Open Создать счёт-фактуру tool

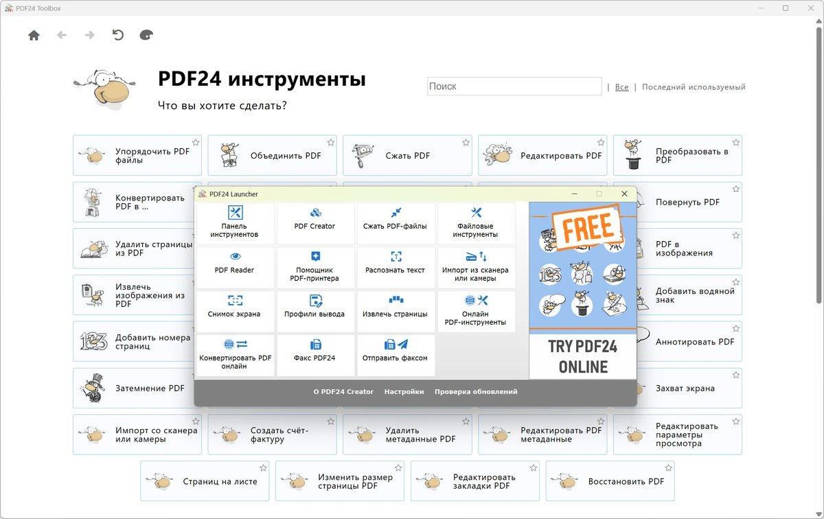coord(272,435)
